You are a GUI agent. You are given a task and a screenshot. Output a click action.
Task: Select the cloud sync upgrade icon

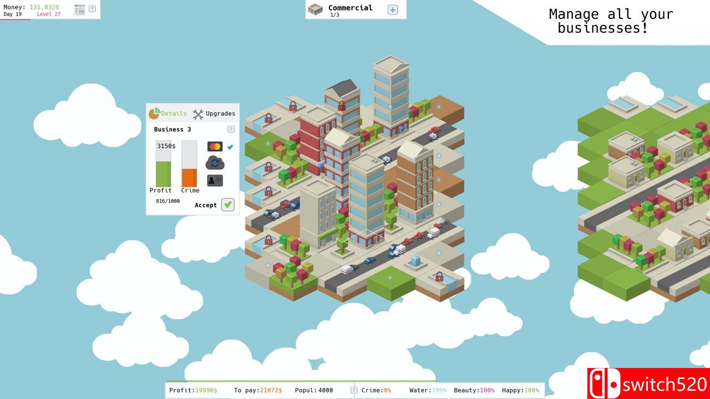pos(215,163)
